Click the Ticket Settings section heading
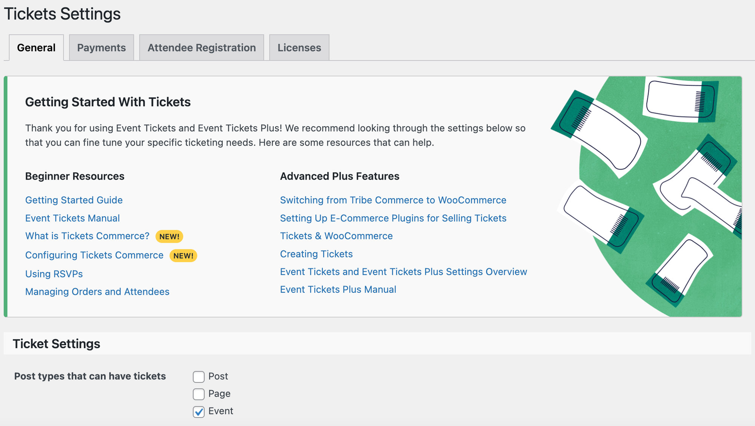The width and height of the screenshot is (755, 426). point(57,344)
